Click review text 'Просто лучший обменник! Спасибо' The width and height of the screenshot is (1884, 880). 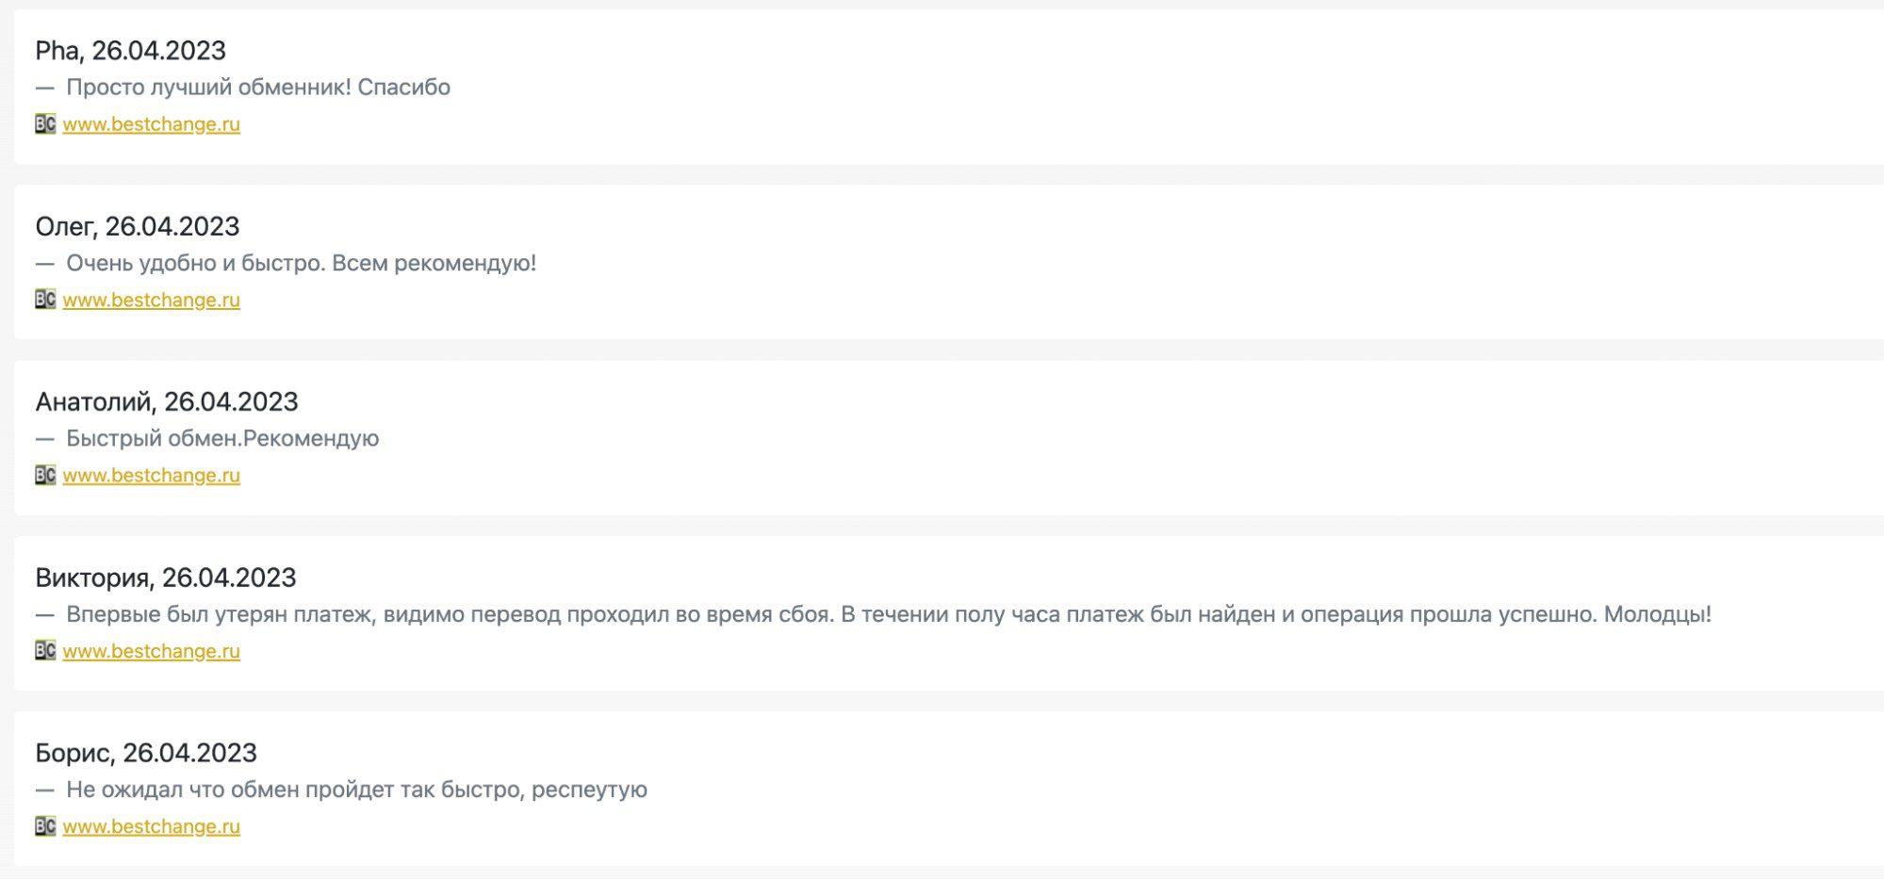[258, 87]
